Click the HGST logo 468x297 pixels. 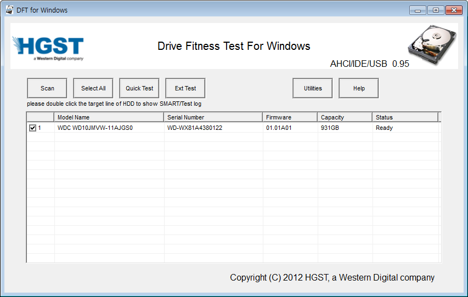(x=48, y=48)
